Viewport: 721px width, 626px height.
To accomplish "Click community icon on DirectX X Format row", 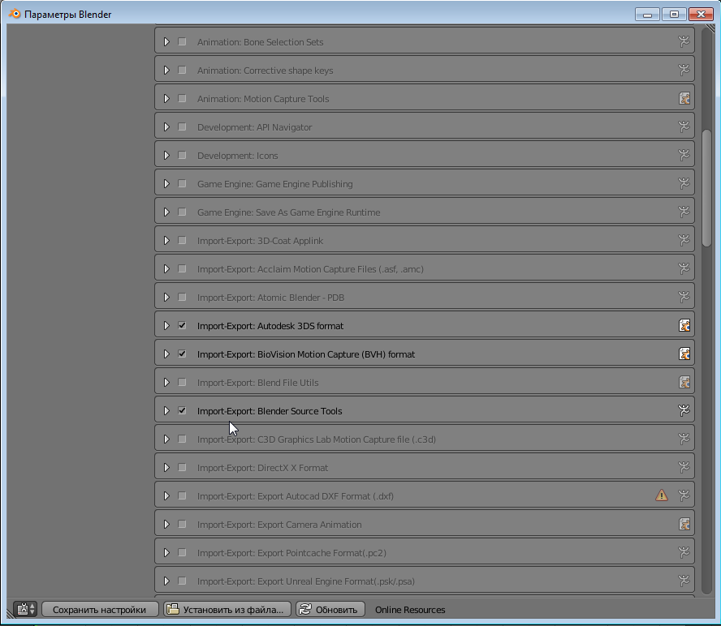I will [x=684, y=467].
